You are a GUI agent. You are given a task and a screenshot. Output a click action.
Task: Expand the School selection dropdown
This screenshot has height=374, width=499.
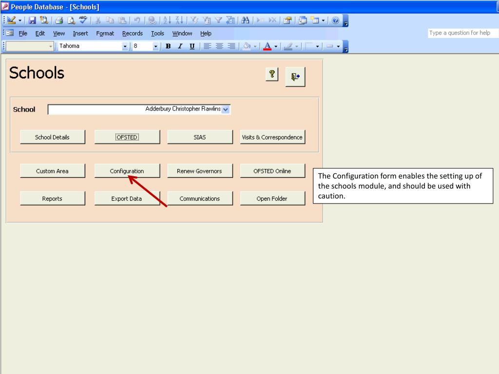click(x=225, y=110)
